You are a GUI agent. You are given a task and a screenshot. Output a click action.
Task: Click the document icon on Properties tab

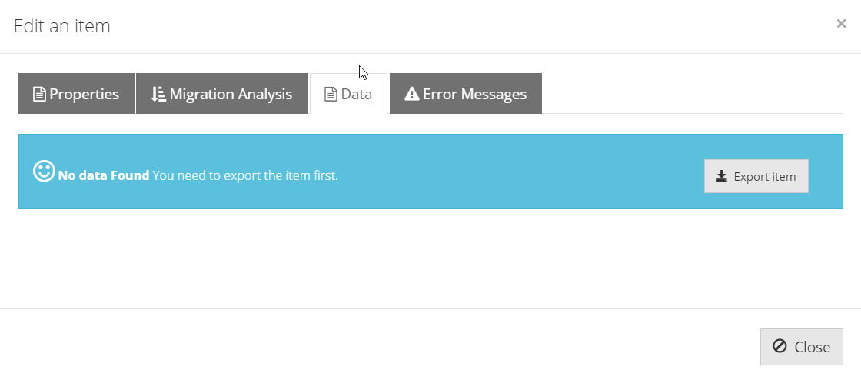tap(39, 95)
